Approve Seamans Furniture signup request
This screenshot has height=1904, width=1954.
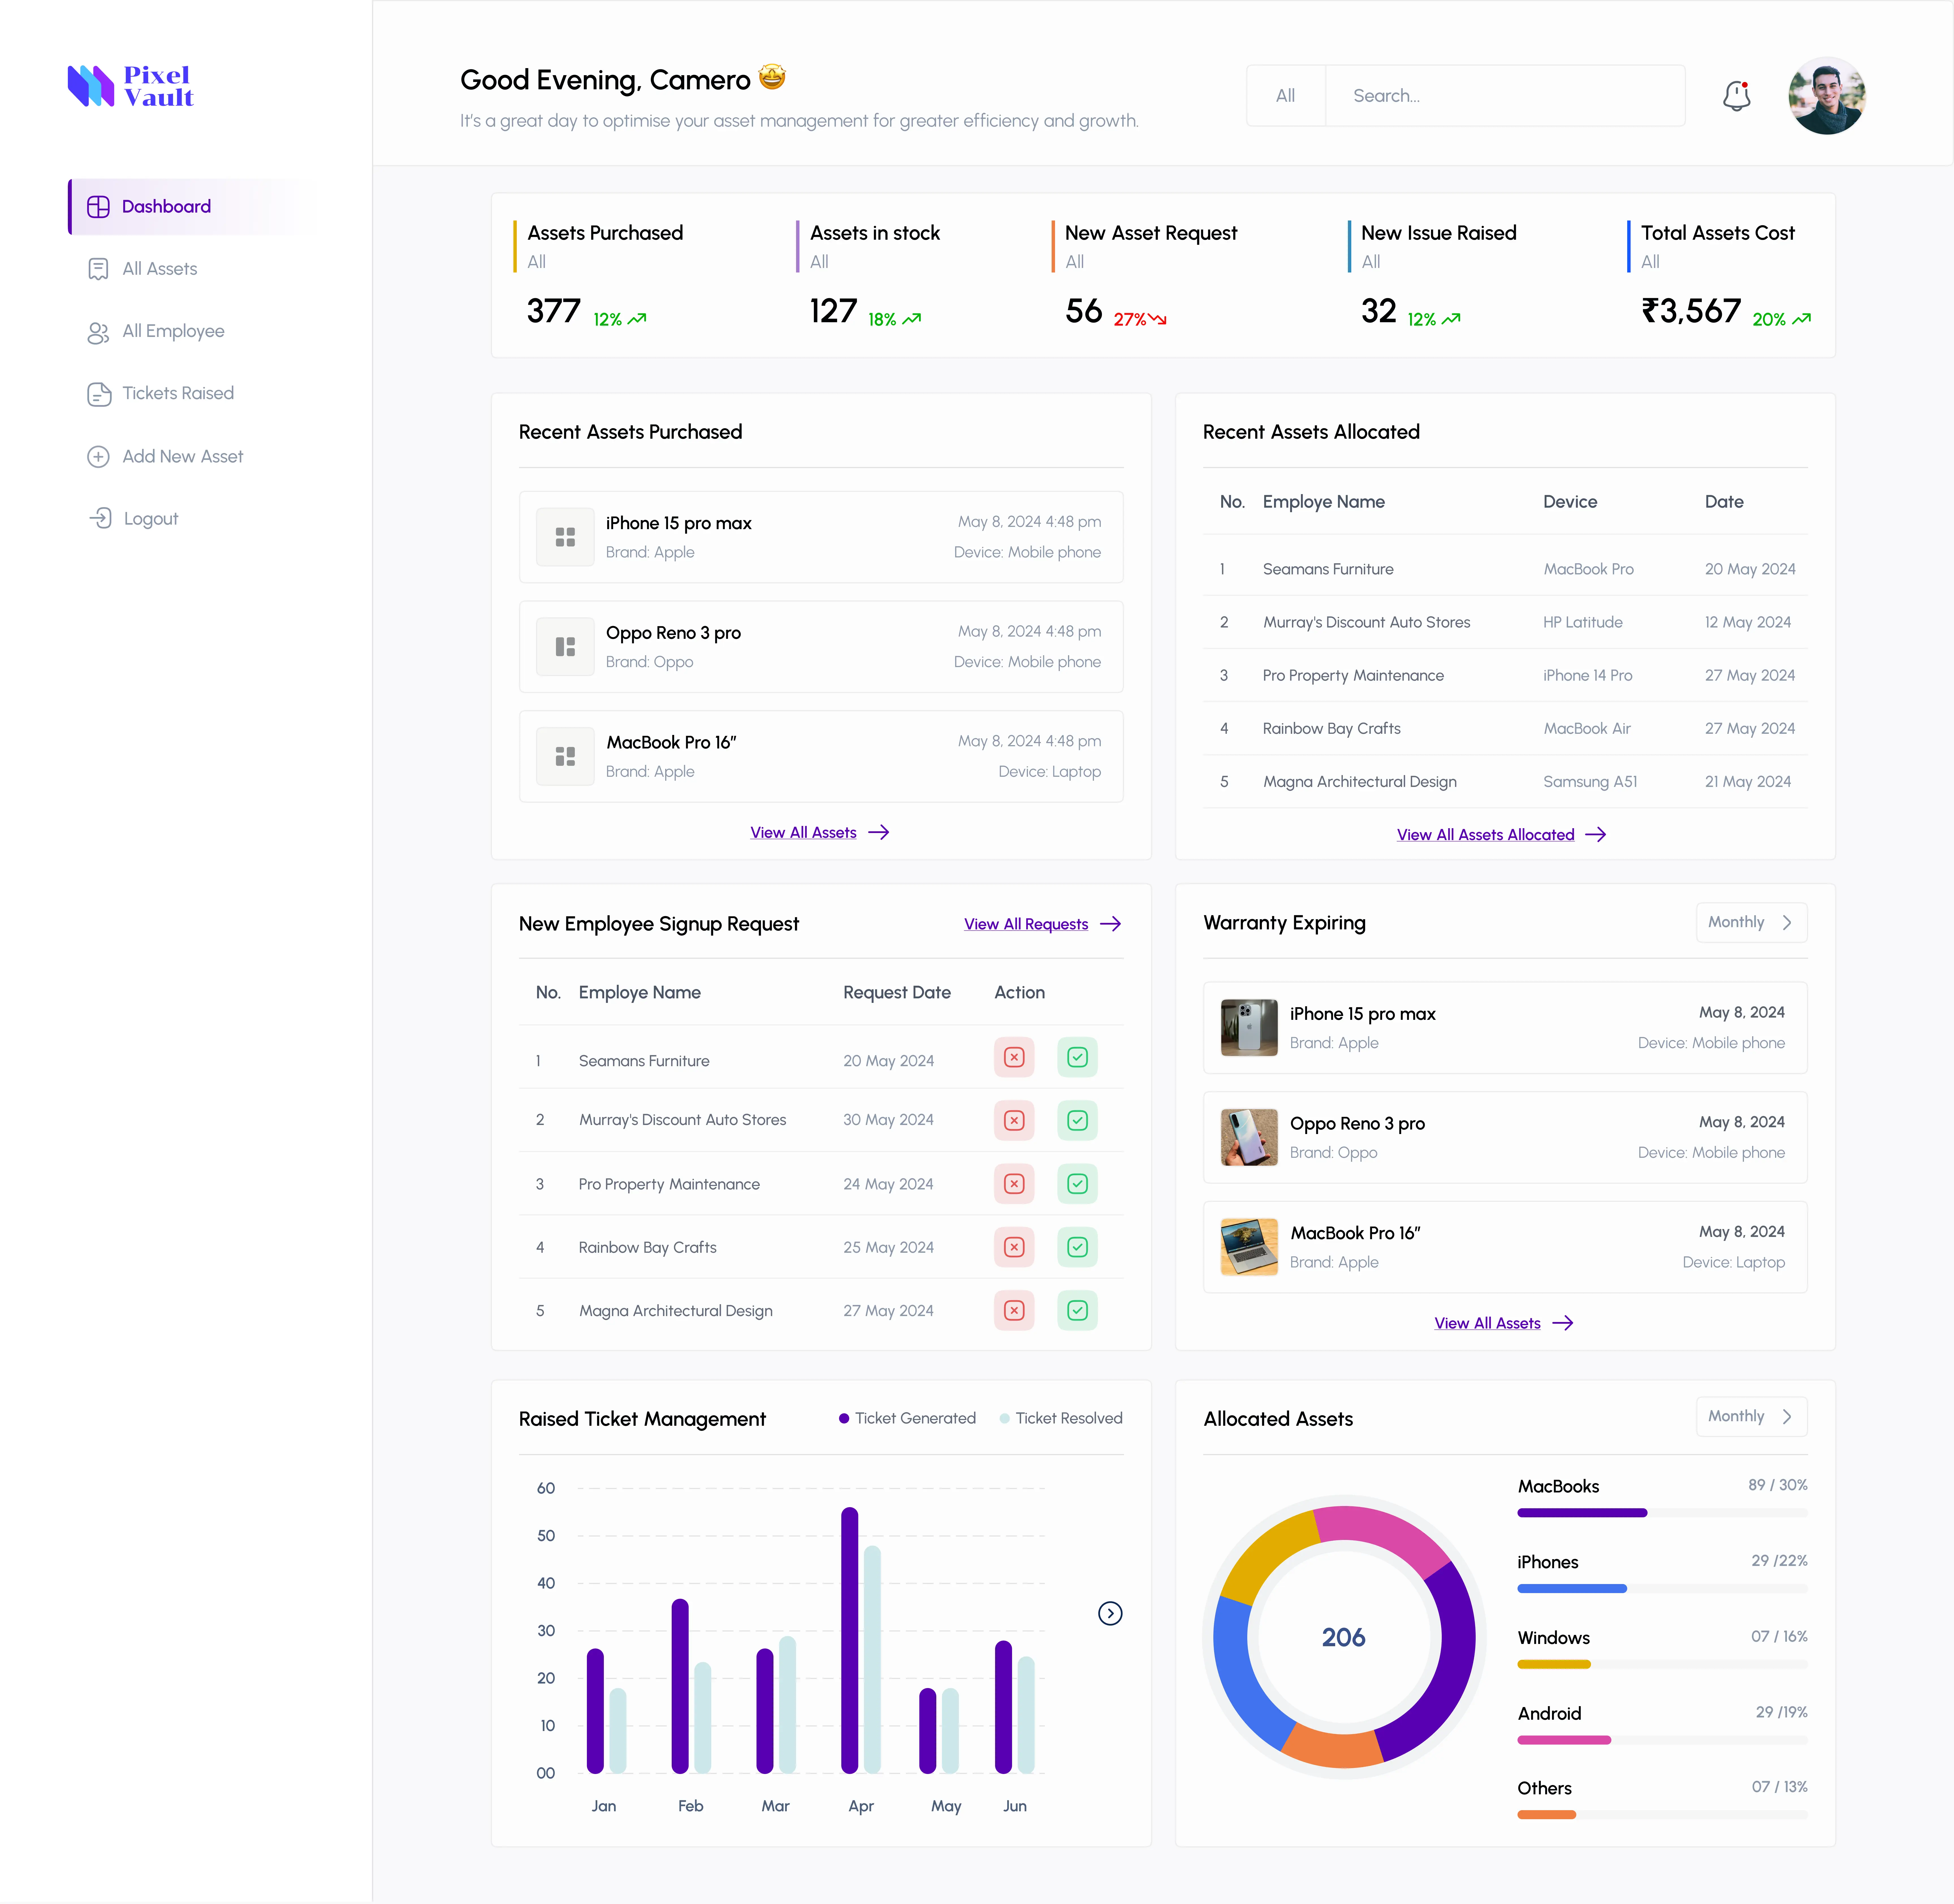coord(1077,1057)
